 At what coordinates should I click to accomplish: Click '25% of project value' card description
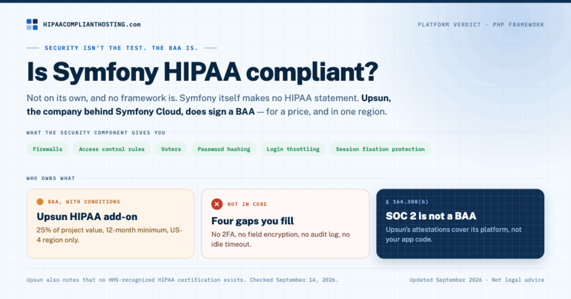109,235
